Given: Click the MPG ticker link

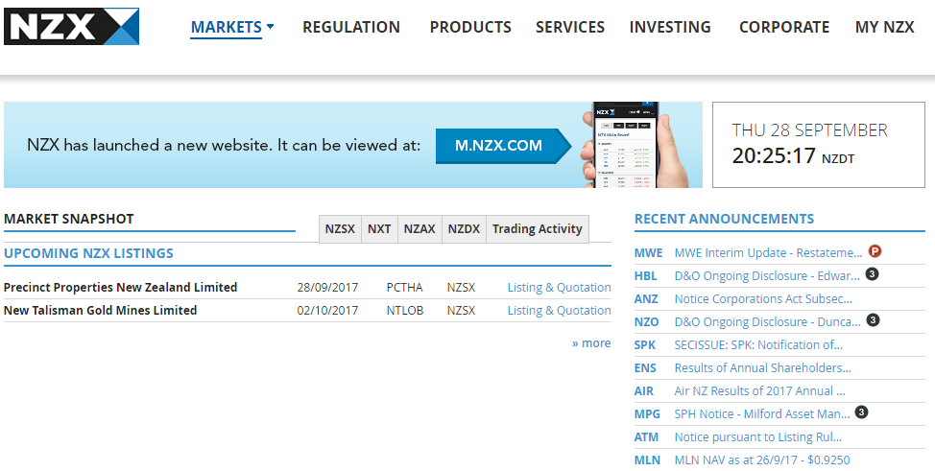Looking at the screenshot, I should tap(647, 414).
